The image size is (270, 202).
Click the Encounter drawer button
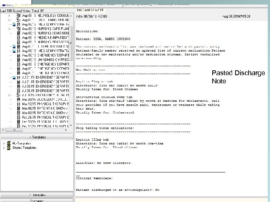point(37,201)
